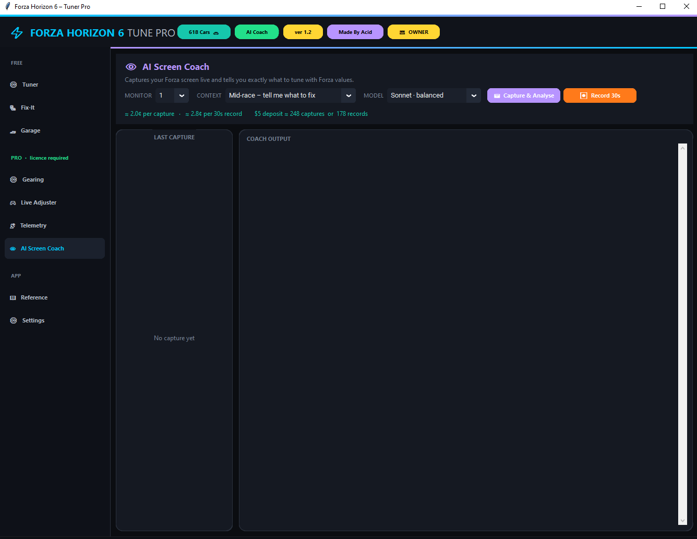The height and width of the screenshot is (539, 697).
Task: Click the Mid-race context combo box
Action: [x=290, y=95]
